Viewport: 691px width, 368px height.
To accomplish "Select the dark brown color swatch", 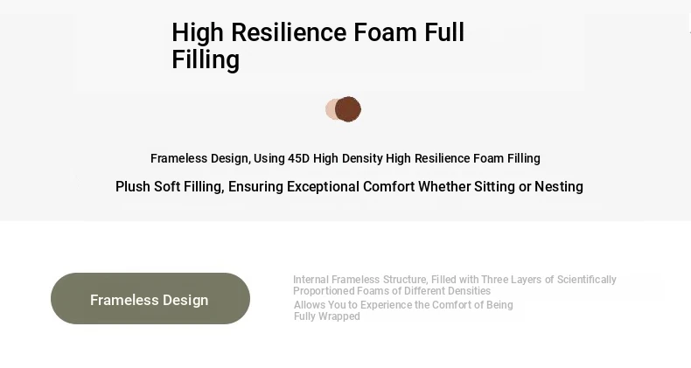I will click(x=349, y=109).
